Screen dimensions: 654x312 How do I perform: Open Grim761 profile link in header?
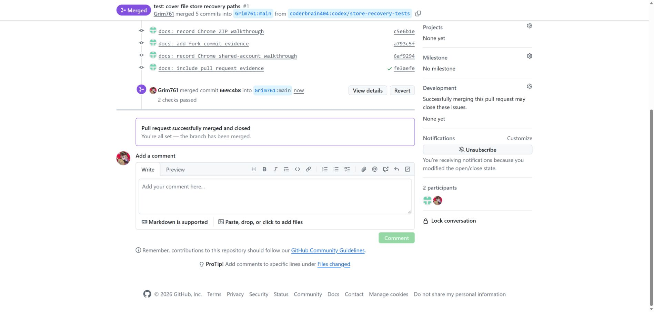coord(164,14)
